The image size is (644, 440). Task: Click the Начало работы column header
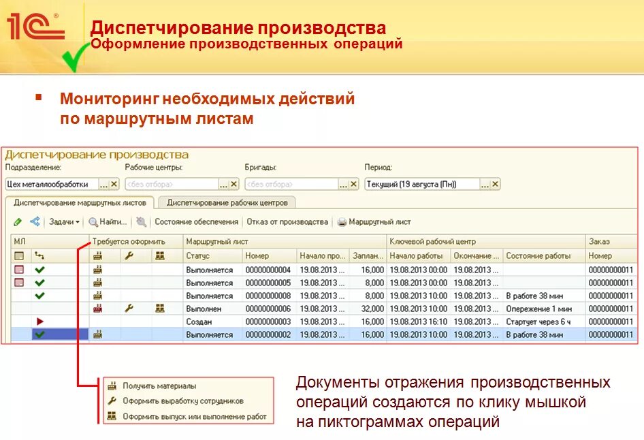click(x=419, y=255)
